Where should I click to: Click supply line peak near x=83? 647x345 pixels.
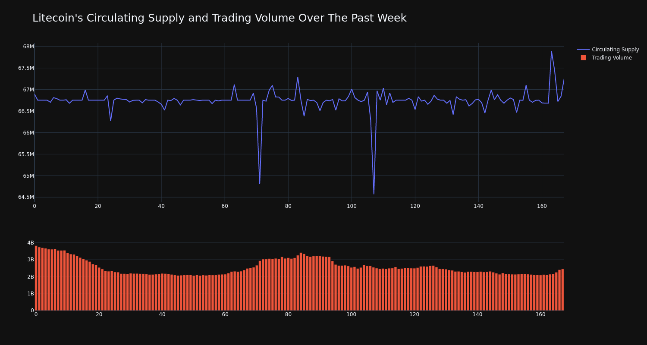[298, 78]
